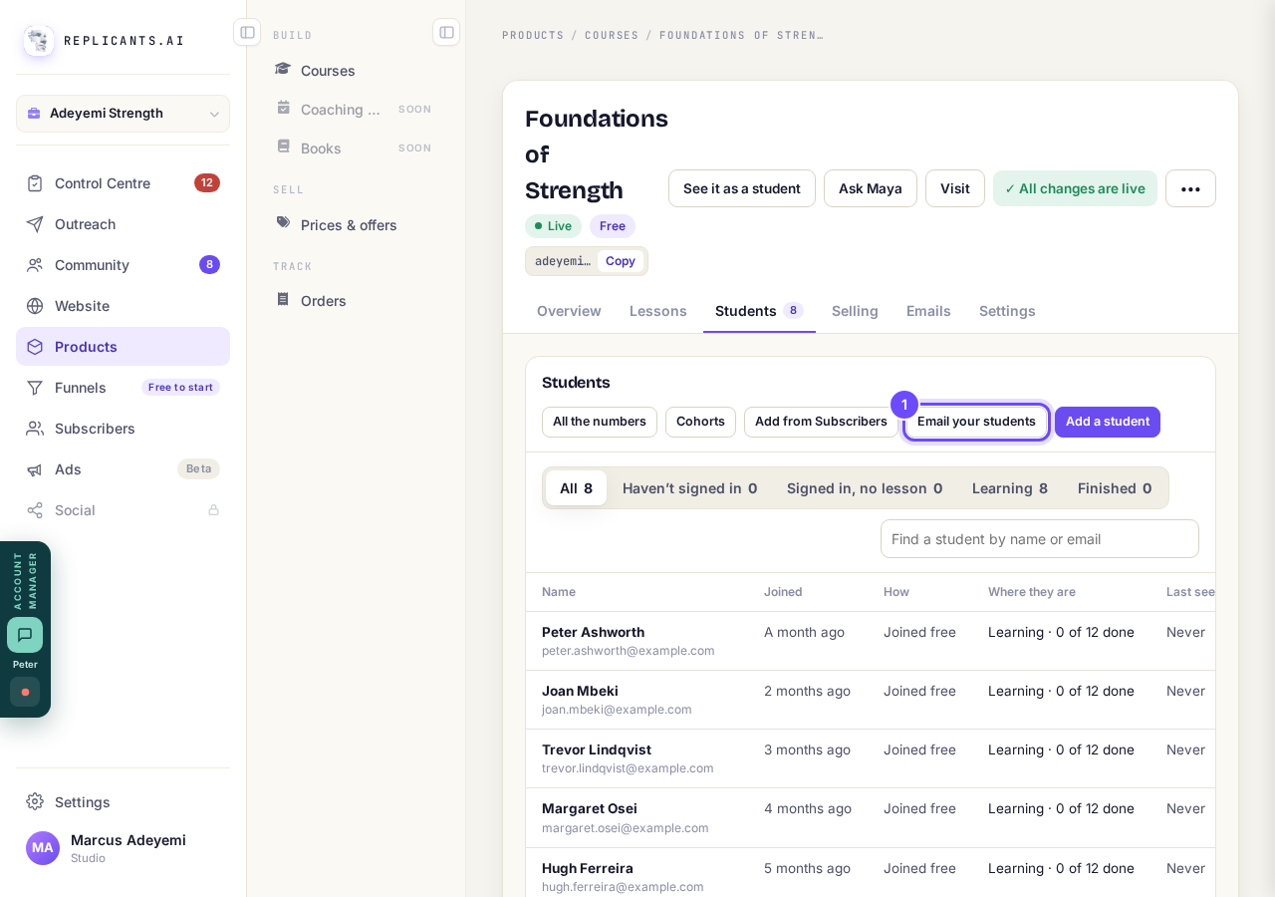Click the MA user avatar
Viewport: 1275px width, 897px height.
click(43, 848)
